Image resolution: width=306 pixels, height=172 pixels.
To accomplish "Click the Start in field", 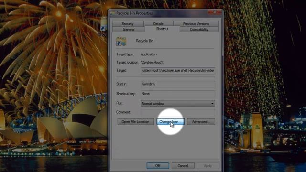I will coord(178,84).
